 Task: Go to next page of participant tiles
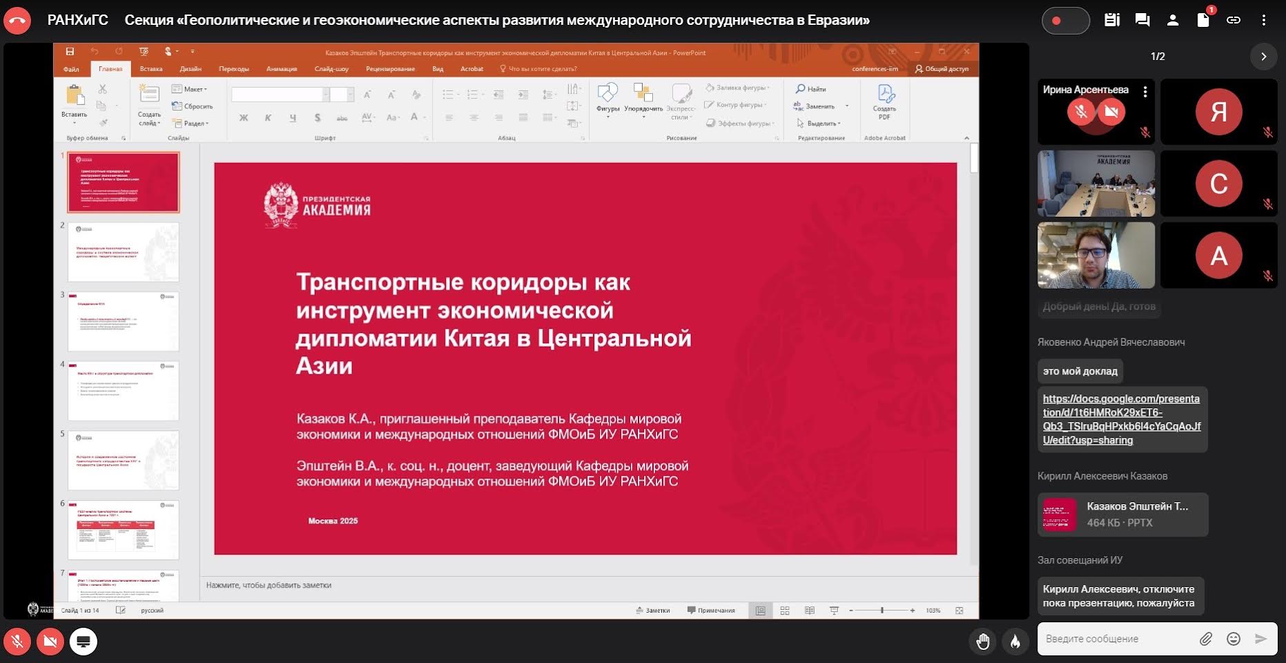(1263, 57)
